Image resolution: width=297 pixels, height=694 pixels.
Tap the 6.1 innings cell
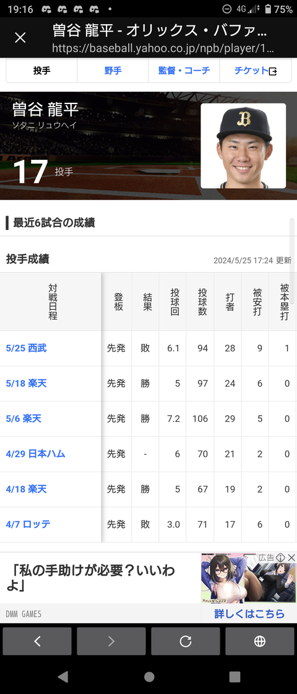pos(174,348)
